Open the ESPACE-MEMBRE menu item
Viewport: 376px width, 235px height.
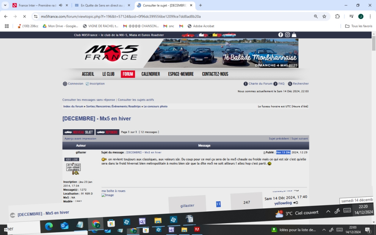click(181, 74)
